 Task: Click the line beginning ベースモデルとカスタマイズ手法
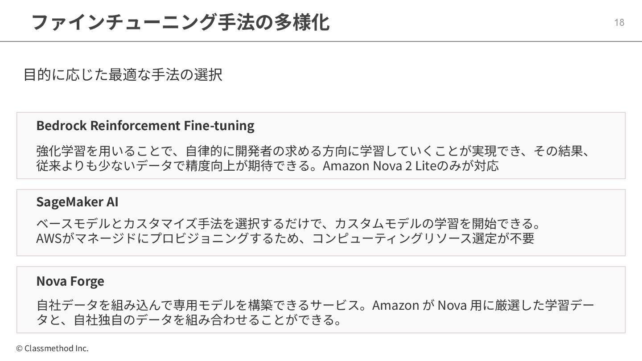pos(288,223)
